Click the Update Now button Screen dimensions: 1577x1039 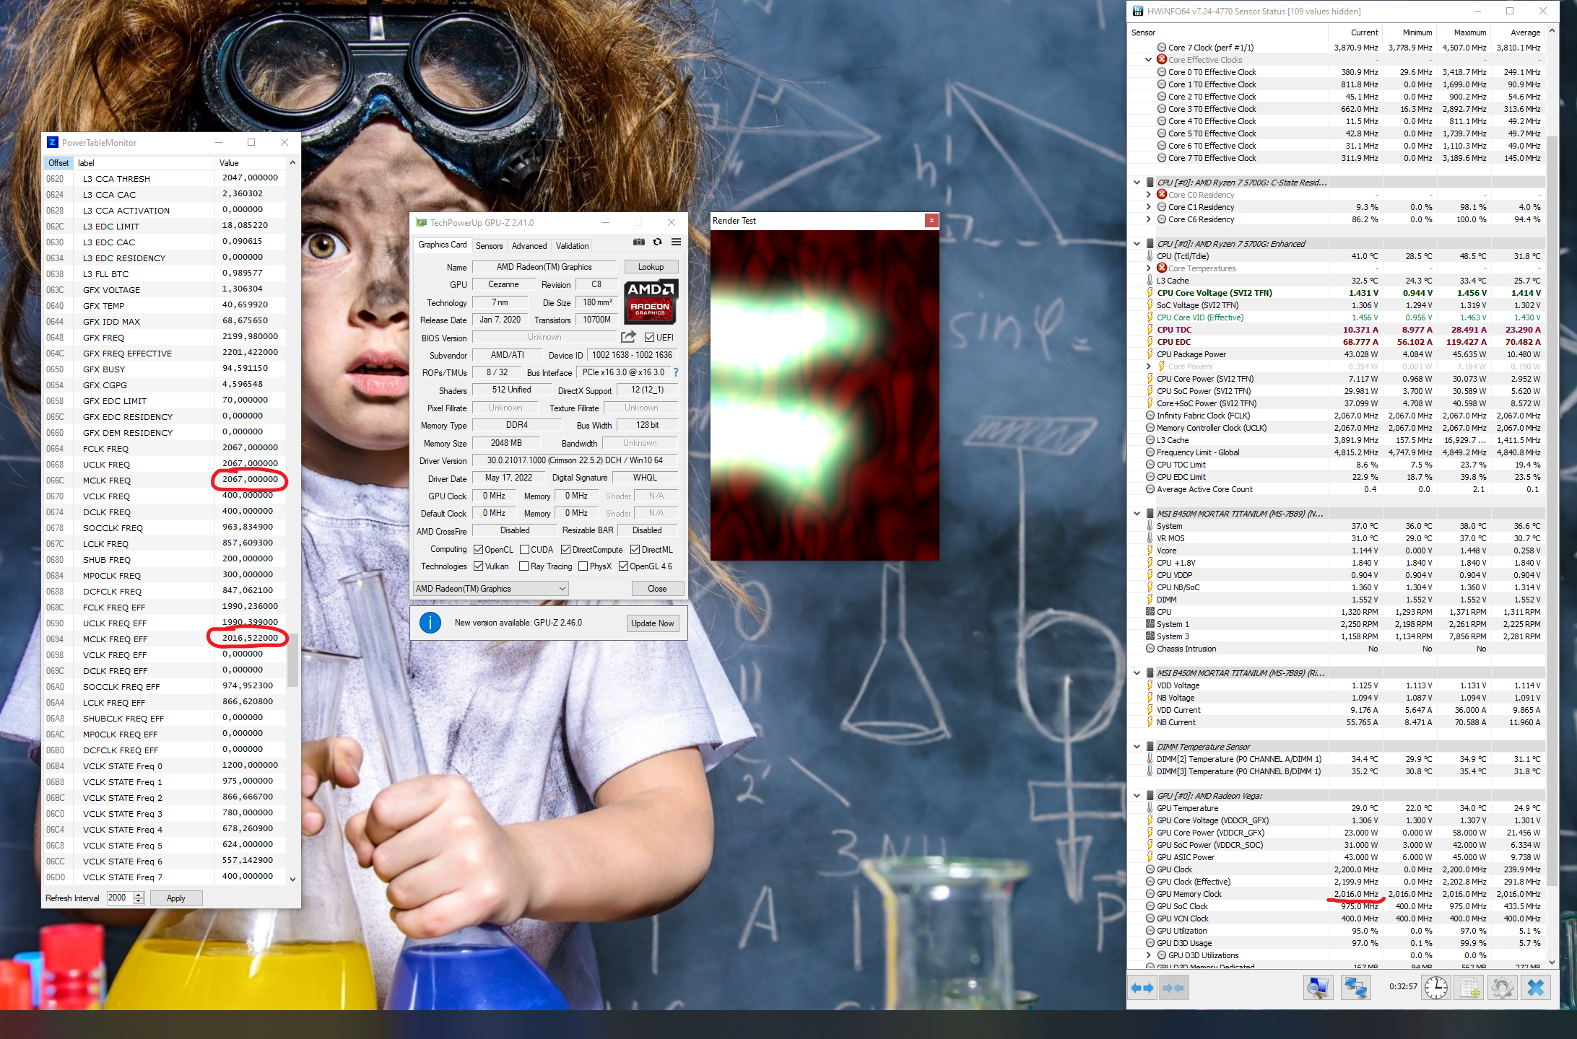click(652, 623)
